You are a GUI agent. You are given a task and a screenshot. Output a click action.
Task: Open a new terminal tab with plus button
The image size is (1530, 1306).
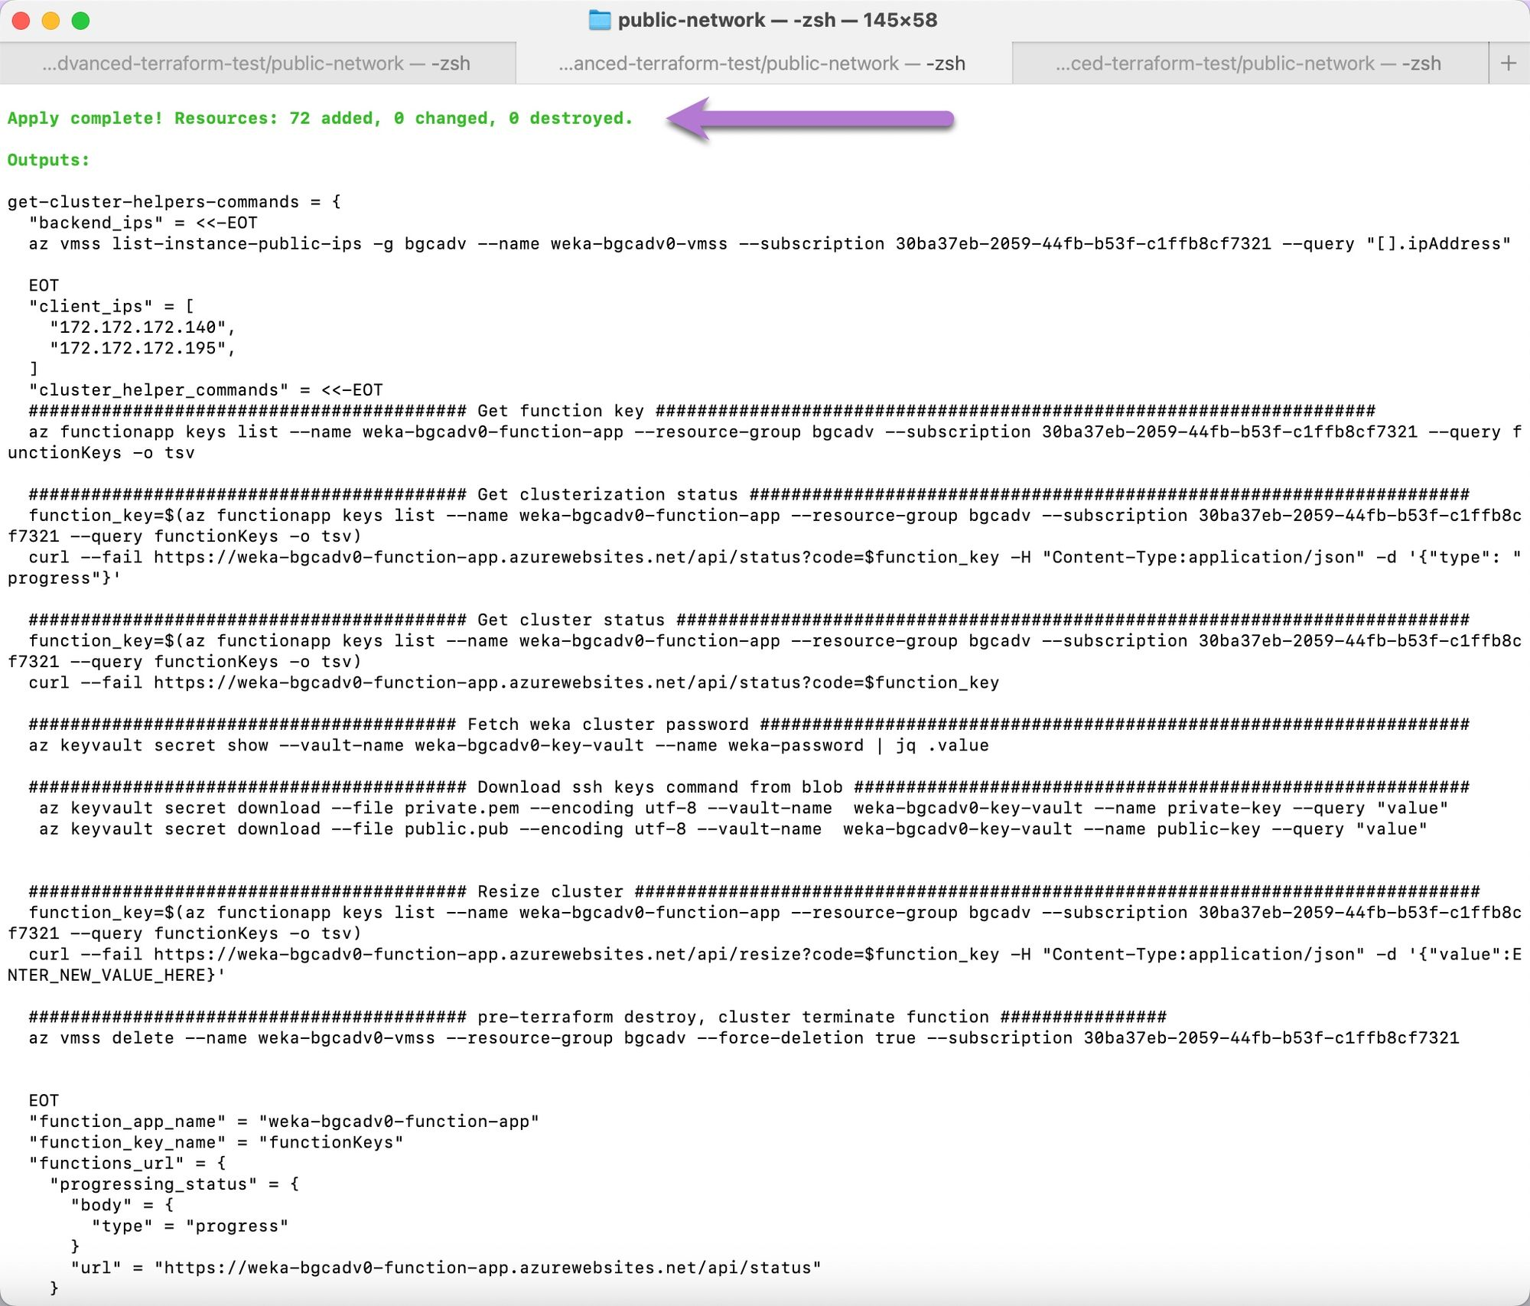point(1508,64)
